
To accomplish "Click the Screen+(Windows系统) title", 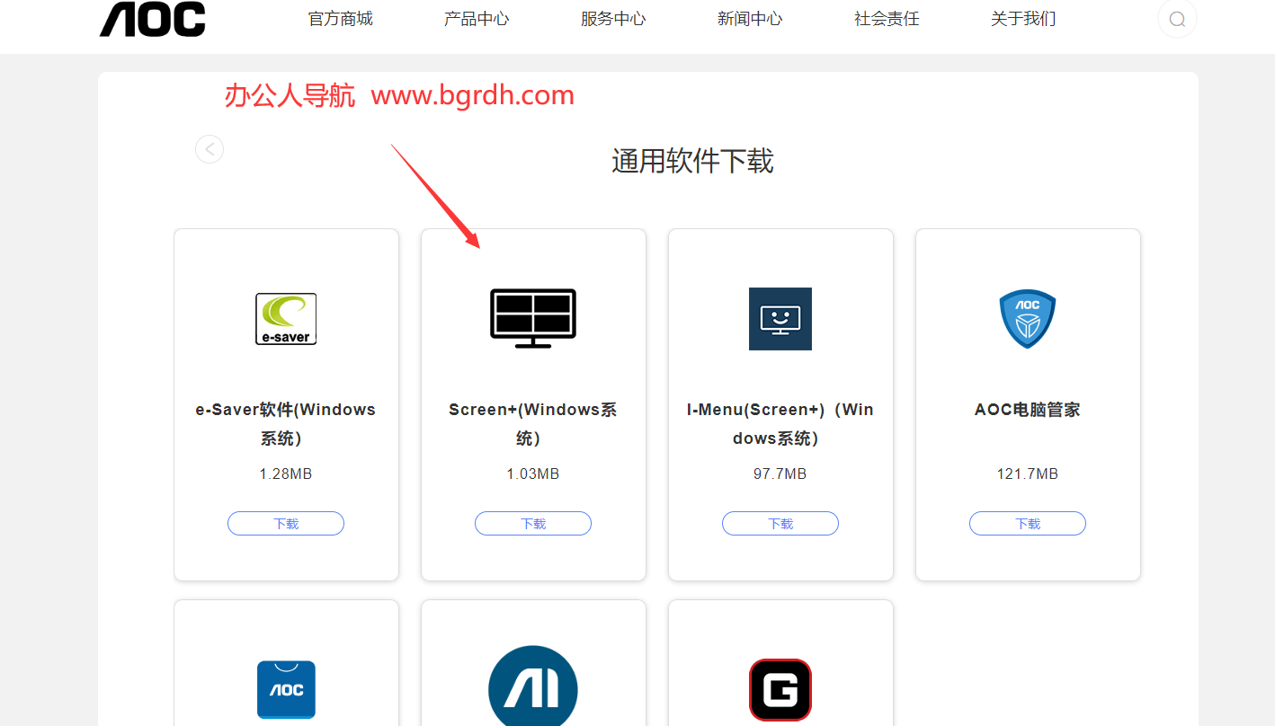I will click(x=533, y=424).
